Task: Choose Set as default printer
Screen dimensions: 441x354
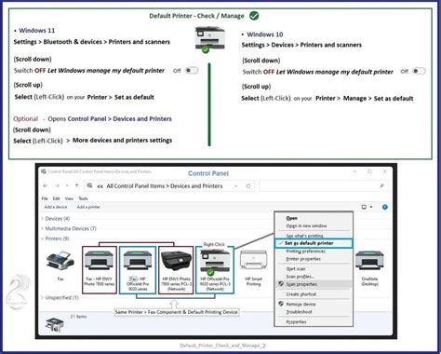Action: click(x=314, y=243)
